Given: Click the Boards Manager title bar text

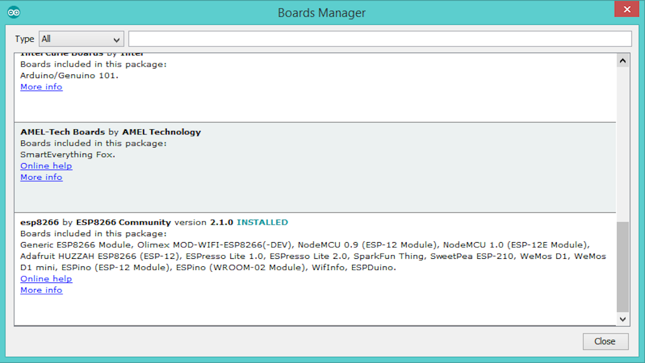Looking at the screenshot, I should pyautogui.click(x=321, y=13).
